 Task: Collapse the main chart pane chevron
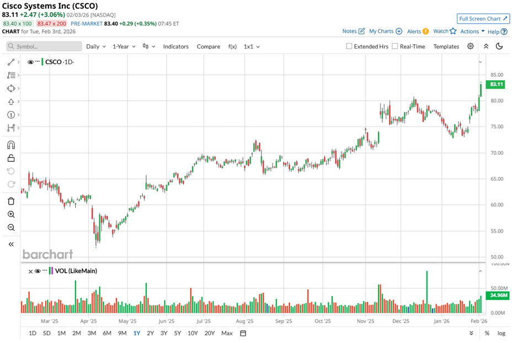click(x=481, y=62)
